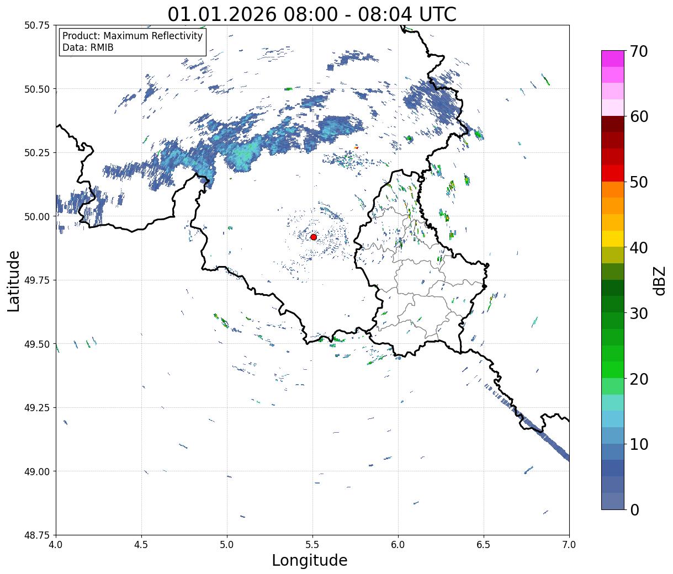673x574 pixels.
Task: Click the latitude tick label 48.75
Action: tap(37, 535)
